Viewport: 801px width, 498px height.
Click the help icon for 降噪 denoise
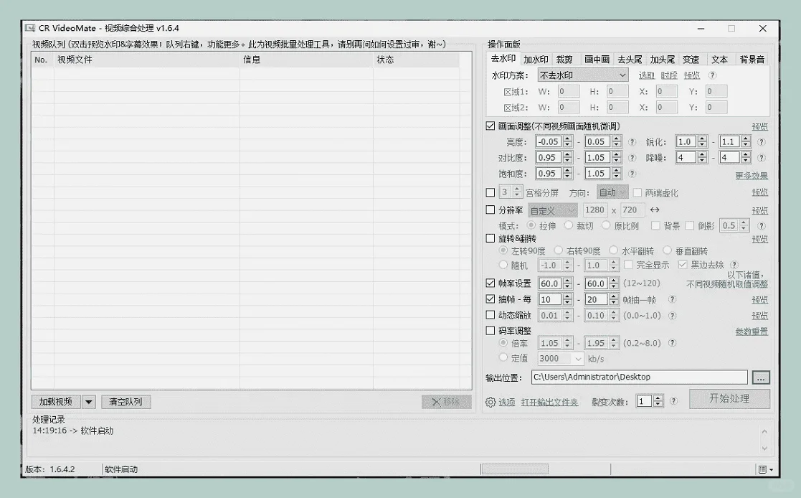761,158
